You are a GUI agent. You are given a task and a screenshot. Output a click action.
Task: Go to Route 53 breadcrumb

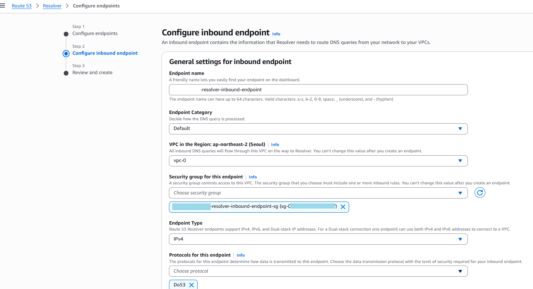tap(22, 6)
